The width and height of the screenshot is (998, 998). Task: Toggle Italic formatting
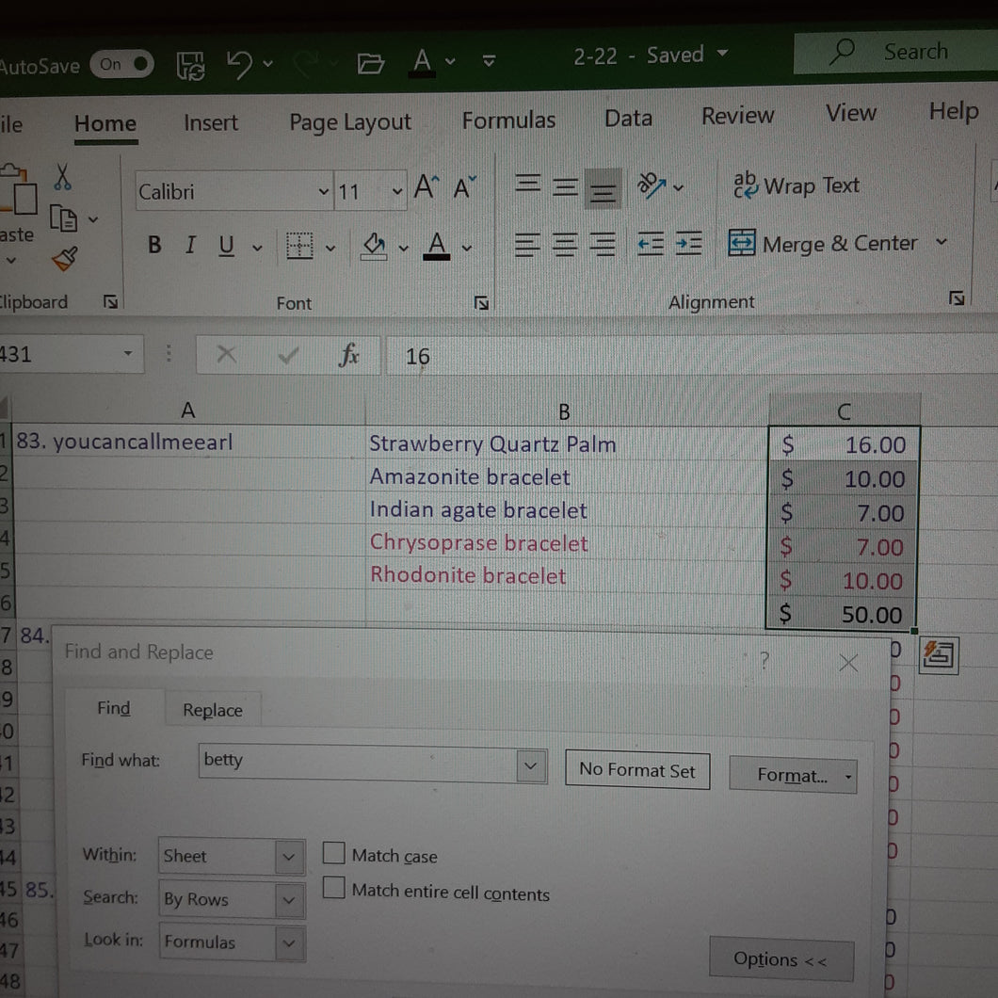[189, 245]
